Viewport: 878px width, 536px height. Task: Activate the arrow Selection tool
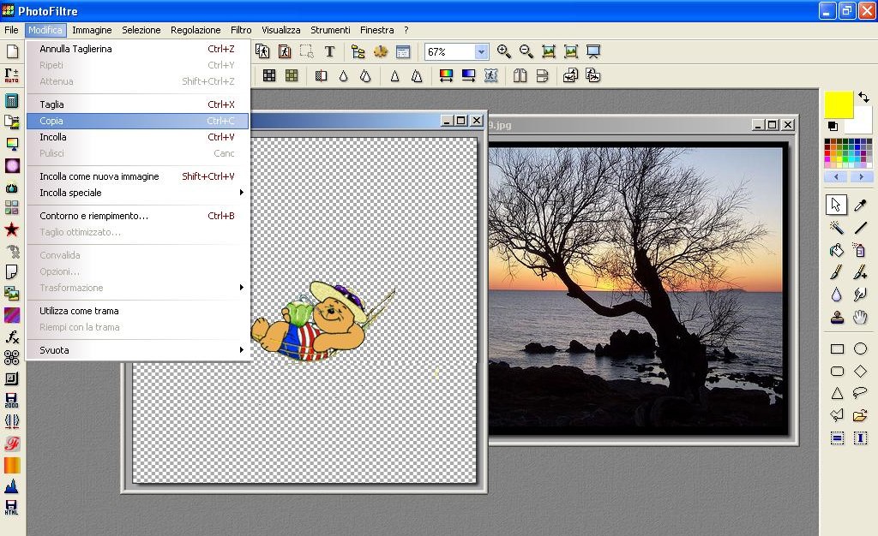click(837, 205)
